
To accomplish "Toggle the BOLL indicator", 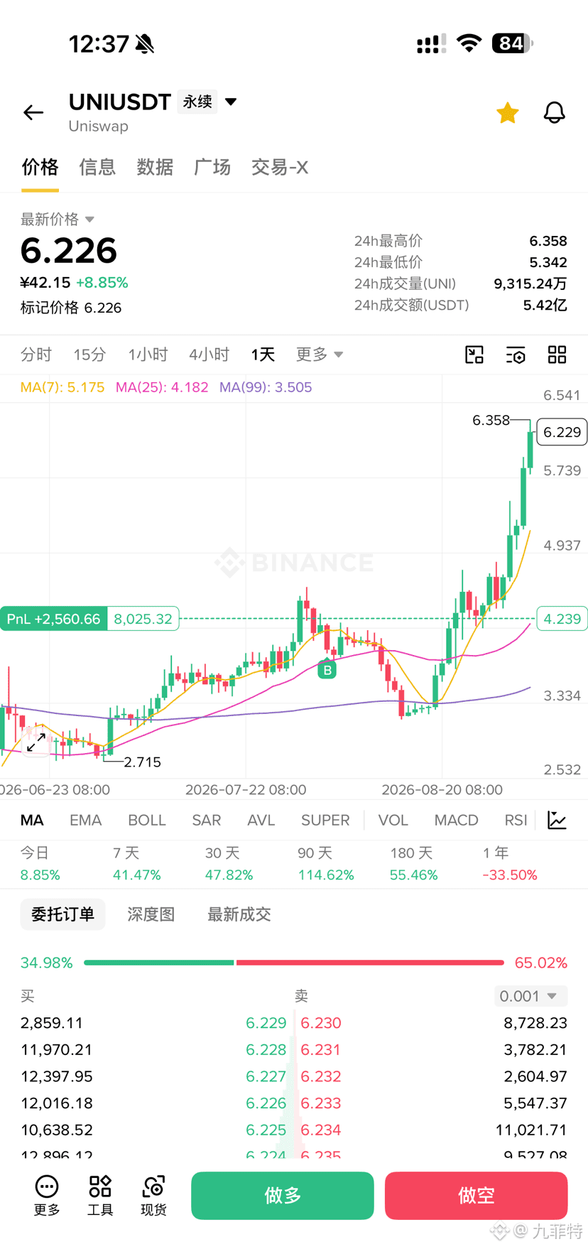I will pos(147,820).
